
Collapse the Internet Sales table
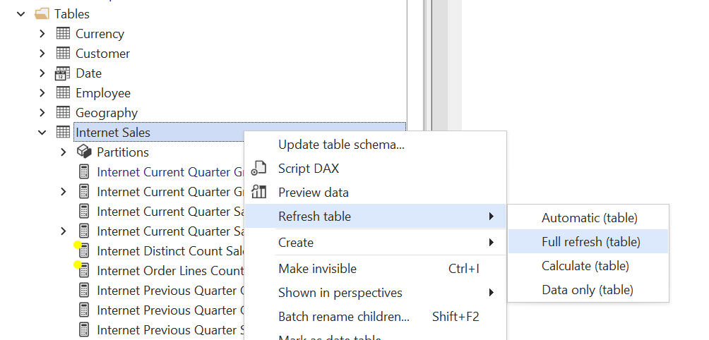(42, 133)
